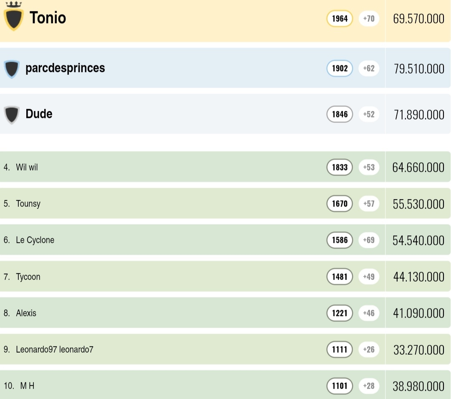The width and height of the screenshot is (451, 399).
Task: Click Dude's 1846 points badge
Action: point(340,114)
